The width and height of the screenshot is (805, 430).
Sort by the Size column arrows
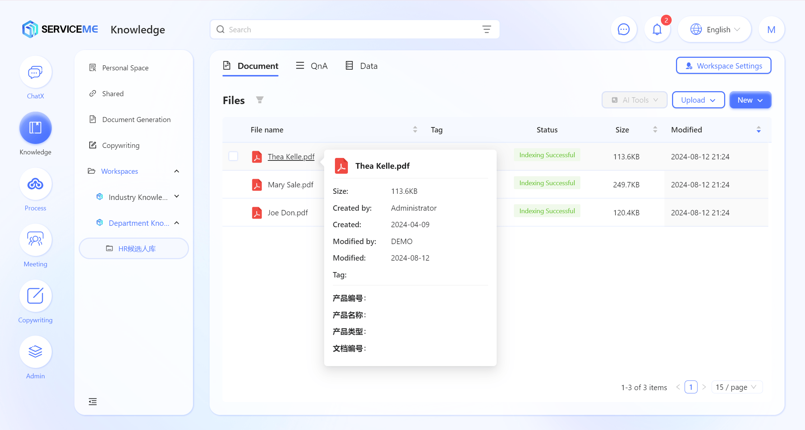click(655, 130)
